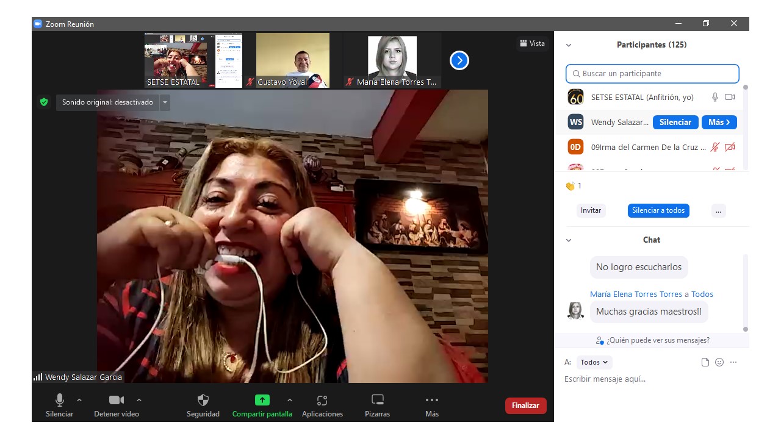Focus the Buscar un participante search field
781x439 pixels.
coord(652,74)
